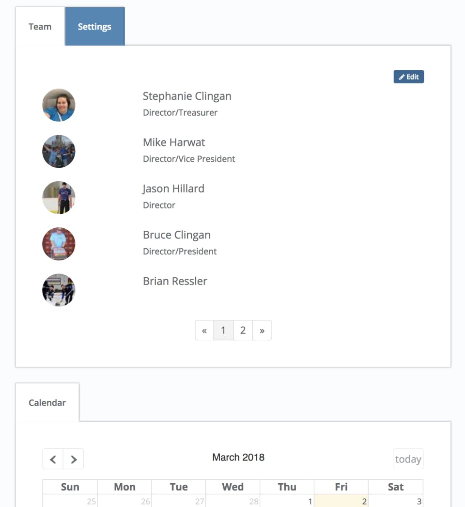The image size is (465, 507).
Task: Click Stephanie Clingan's profile photo
Action: [59, 105]
